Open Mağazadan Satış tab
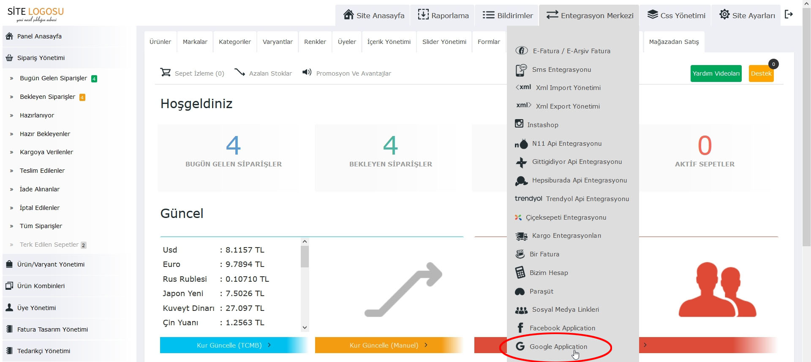This screenshot has width=811, height=362. click(x=674, y=42)
